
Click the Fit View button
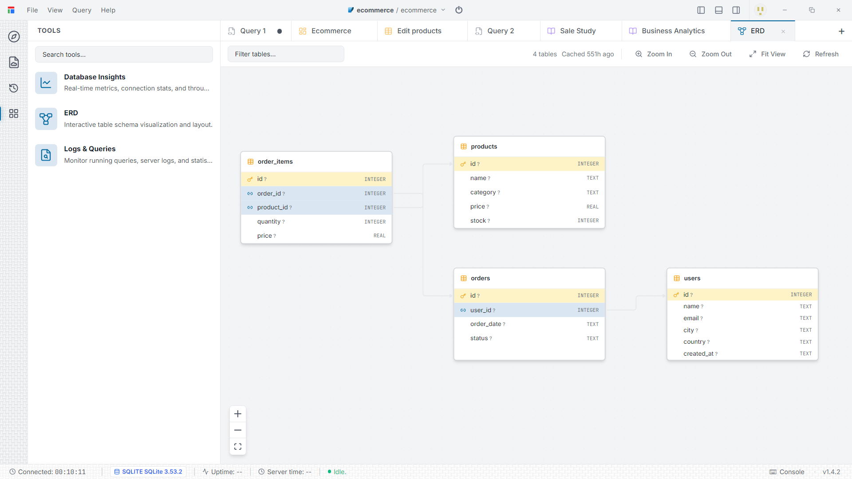click(x=767, y=54)
